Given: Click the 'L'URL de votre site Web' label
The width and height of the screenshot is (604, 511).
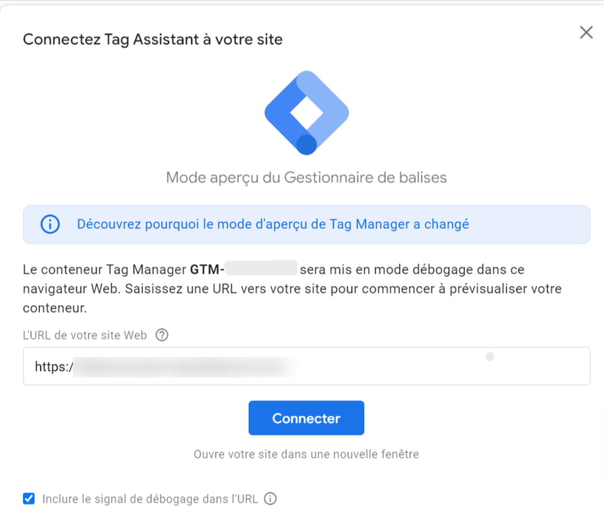Looking at the screenshot, I should 85,335.
